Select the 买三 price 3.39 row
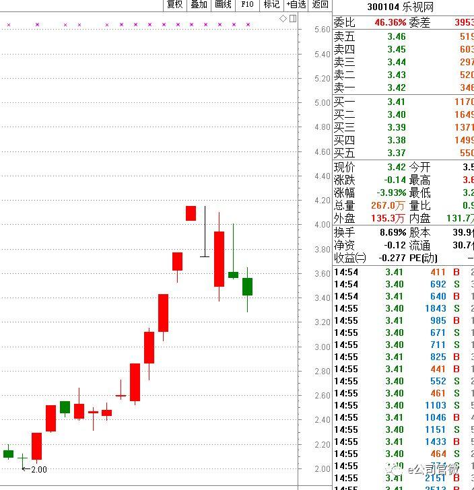 tap(403, 127)
